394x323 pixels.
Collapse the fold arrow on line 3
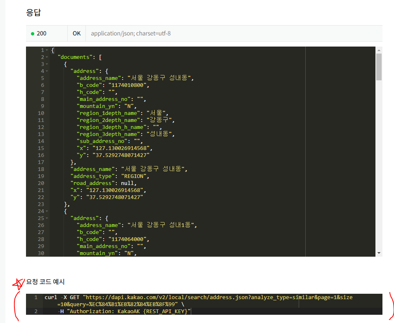point(47,64)
